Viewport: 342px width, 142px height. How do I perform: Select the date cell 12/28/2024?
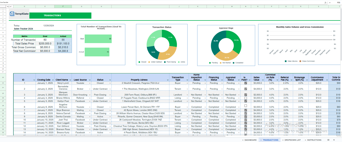[49, 26]
